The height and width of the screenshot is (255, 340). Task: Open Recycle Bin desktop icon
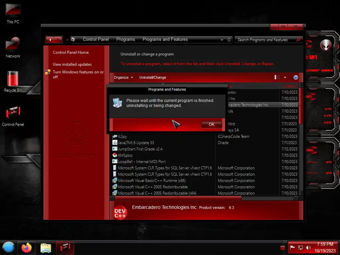click(x=13, y=81)
